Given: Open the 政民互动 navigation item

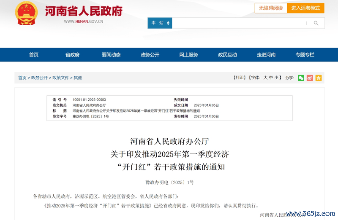Looking at the screenshot, I should (x=227, y=55).
